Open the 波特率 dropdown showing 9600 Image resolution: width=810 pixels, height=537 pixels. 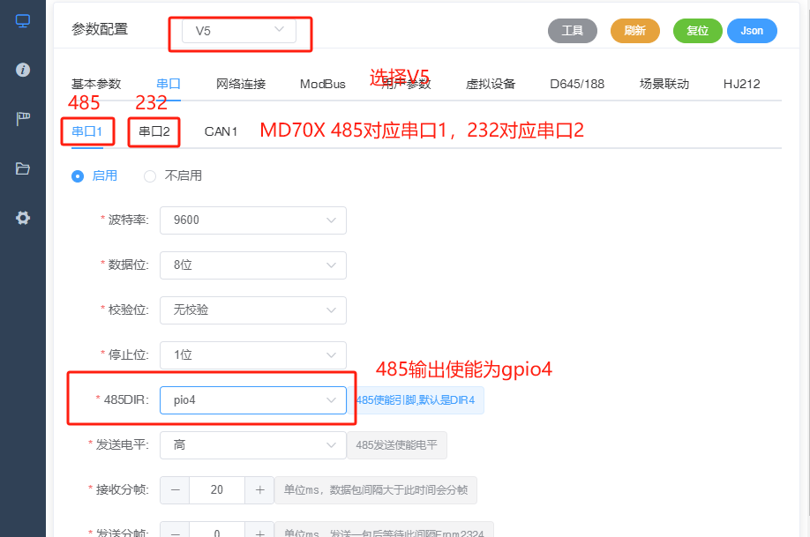coord(253,220)
